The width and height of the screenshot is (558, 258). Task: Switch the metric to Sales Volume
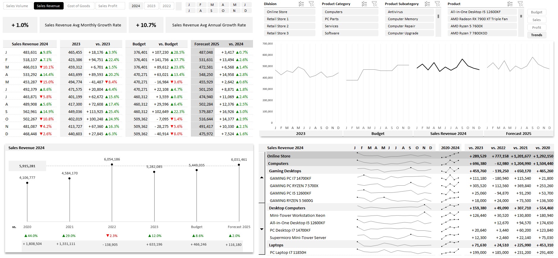pos(17,6)
